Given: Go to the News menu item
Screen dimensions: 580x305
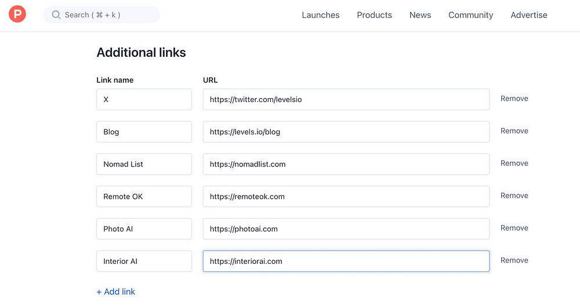Looking at the screenshot, I should [x=420, y=15].
